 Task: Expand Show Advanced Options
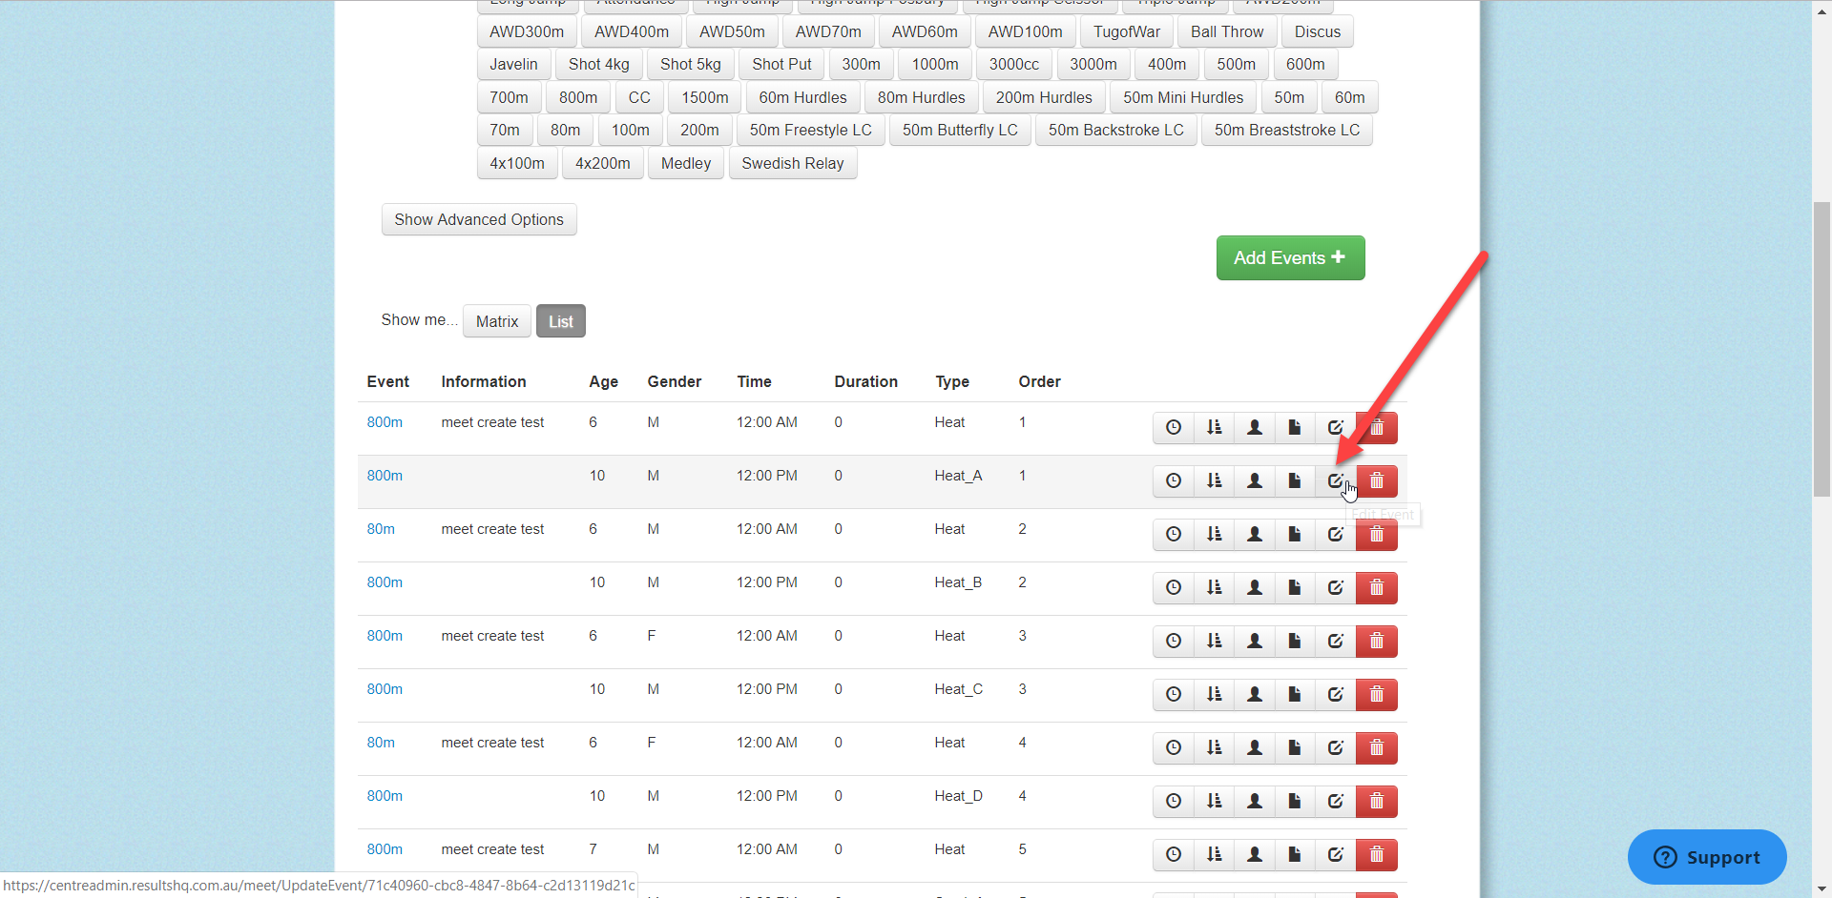tap(479, 219)
